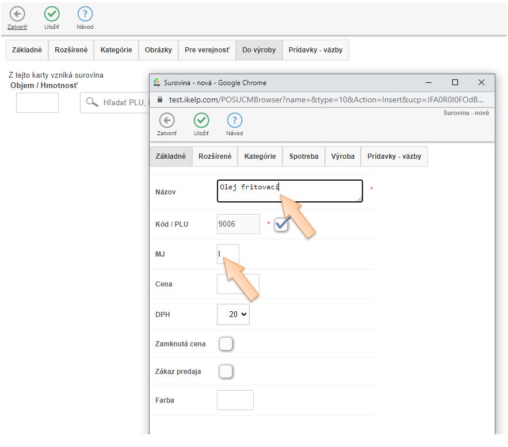This screenshot has width=508, height=447.
Task: Click the search magnifier icon in PLU field
Action: [92, 103]
